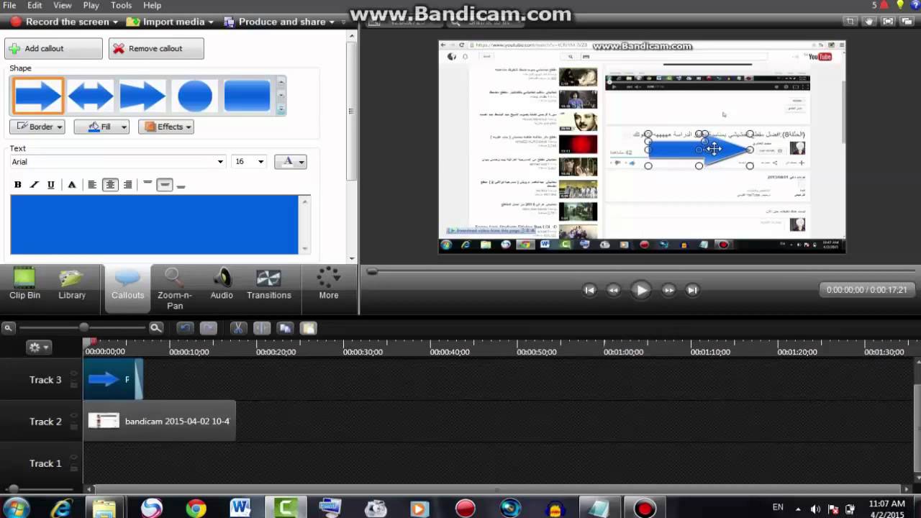921x518 pixels.
Task: Click the timeline redo button
Action: [209, 328]
